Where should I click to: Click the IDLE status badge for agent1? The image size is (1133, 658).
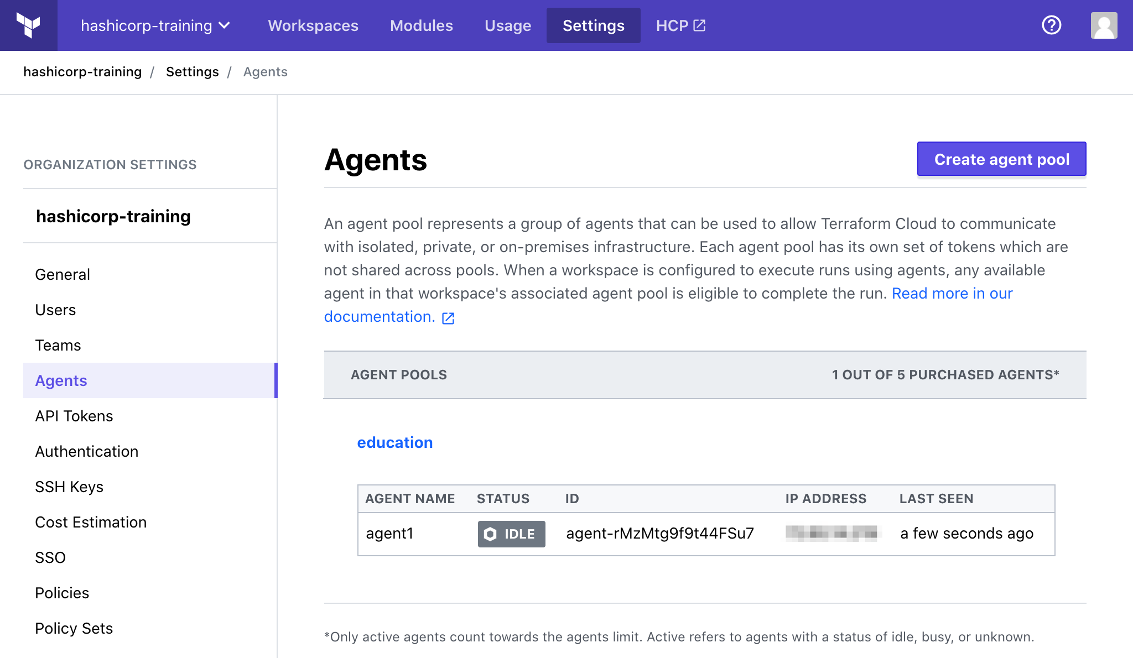pyautogui.click(x=511, y=534)
